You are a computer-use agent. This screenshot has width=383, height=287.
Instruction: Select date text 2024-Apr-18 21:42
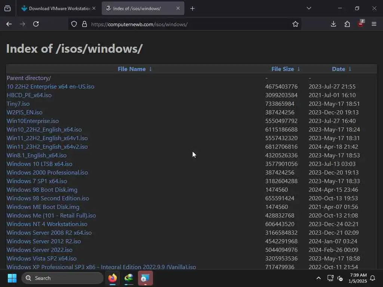coord(333,146)
